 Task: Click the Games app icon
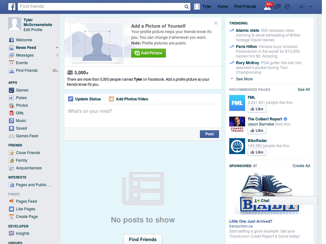[11, 90]
